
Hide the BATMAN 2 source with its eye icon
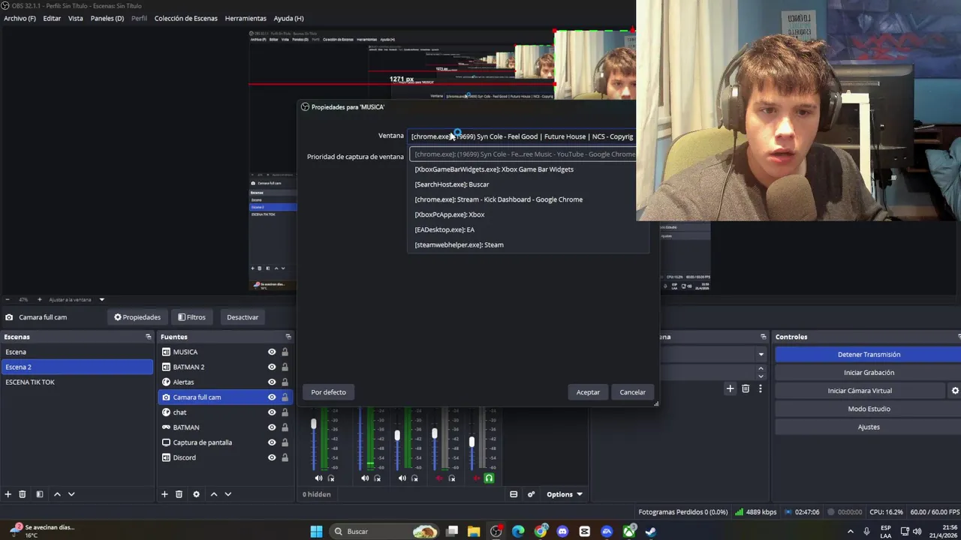pyautogui.click(x=272, y=367)
